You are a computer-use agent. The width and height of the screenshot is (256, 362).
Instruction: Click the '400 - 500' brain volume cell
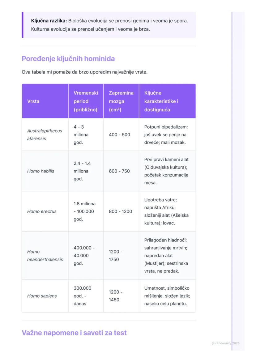point(119,135)
